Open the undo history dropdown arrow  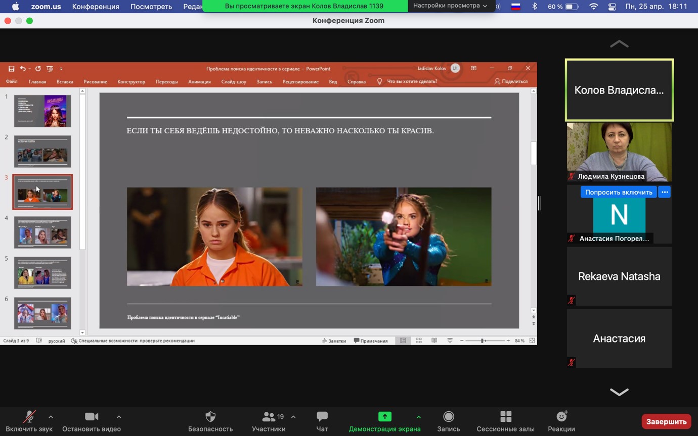coord(29,69)
